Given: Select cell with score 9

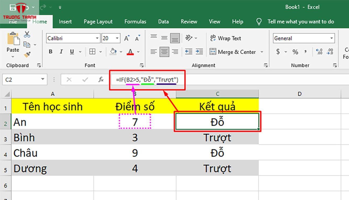Looking at the screenshot, I should pyautogui.click(x=135, y=153).
